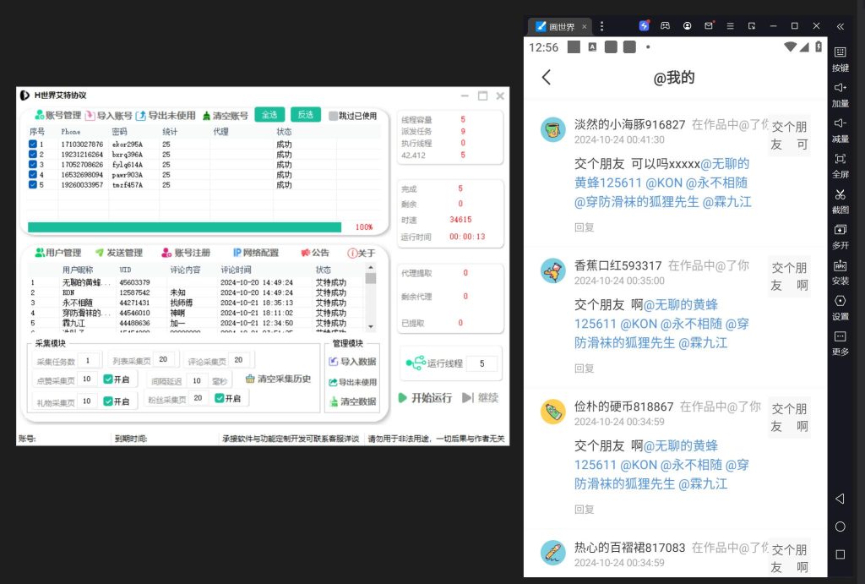Click the 多开 multi-instance icon
Image resolution: width=865 pixels, height=584 pixels.
point(840,231)
